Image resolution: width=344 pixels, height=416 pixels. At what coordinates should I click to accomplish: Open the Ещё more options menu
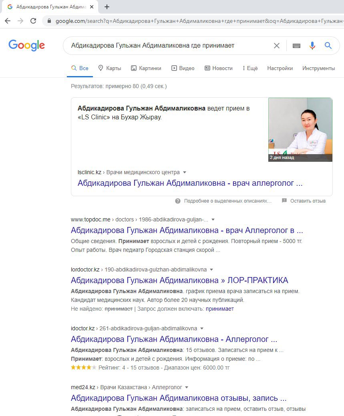(250, 68)
